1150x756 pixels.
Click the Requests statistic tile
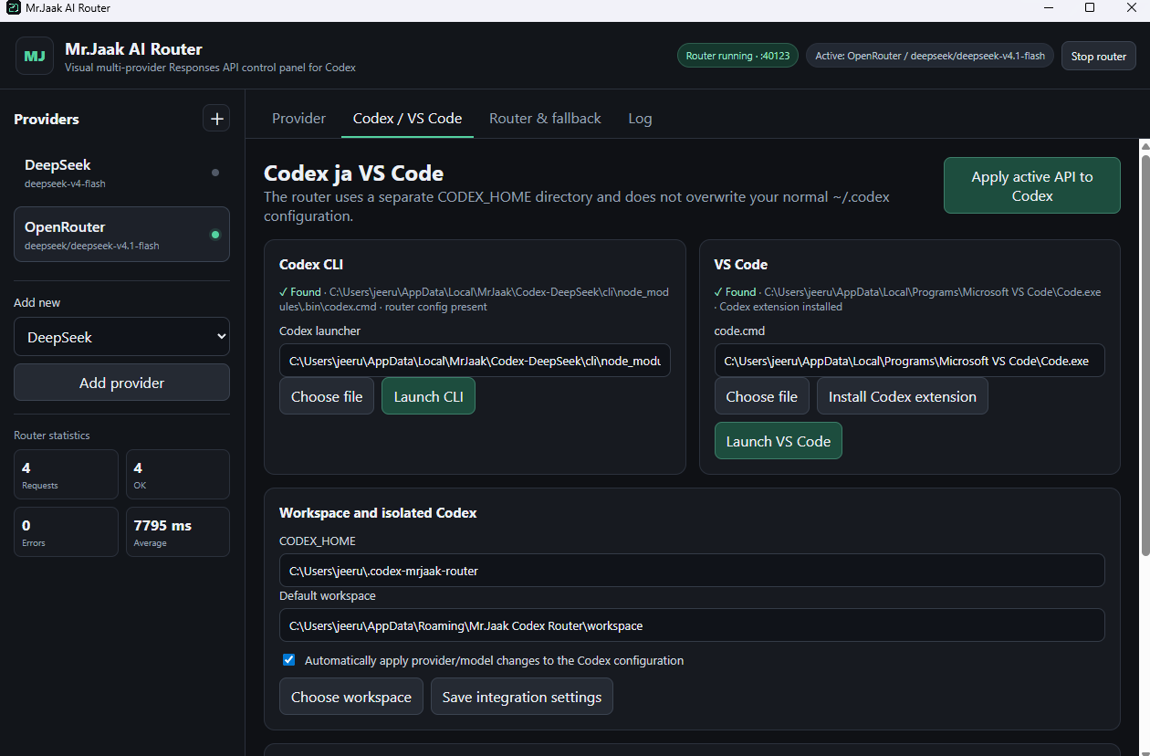66,475
